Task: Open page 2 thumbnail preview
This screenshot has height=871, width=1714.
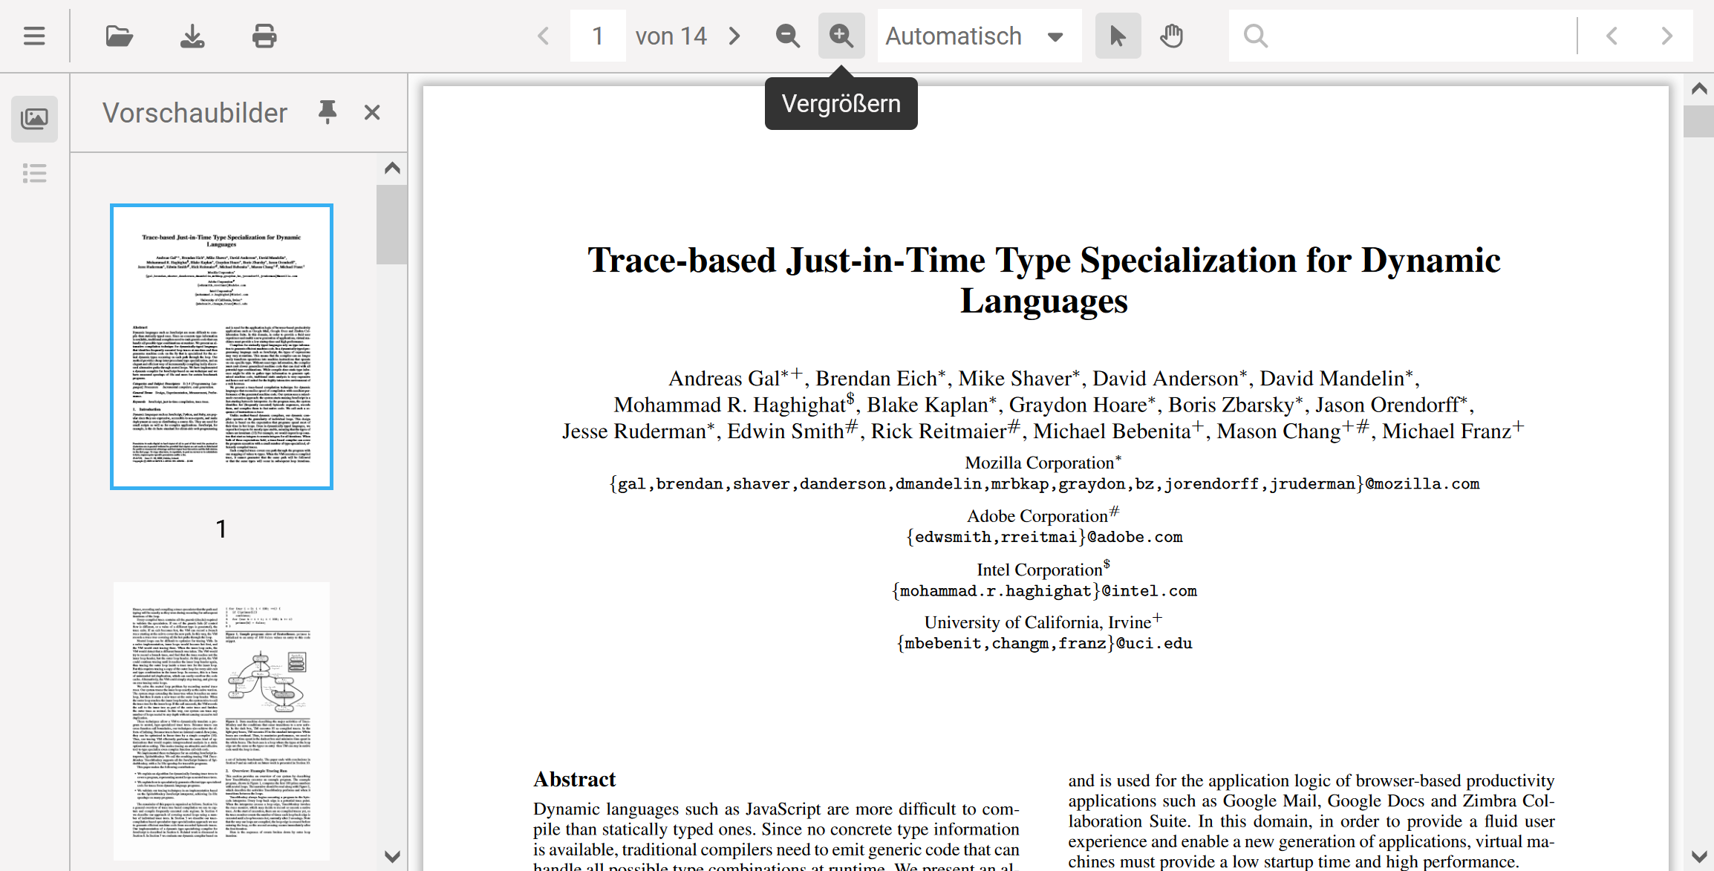Action: pyautogui.click(x=221, y=721)
